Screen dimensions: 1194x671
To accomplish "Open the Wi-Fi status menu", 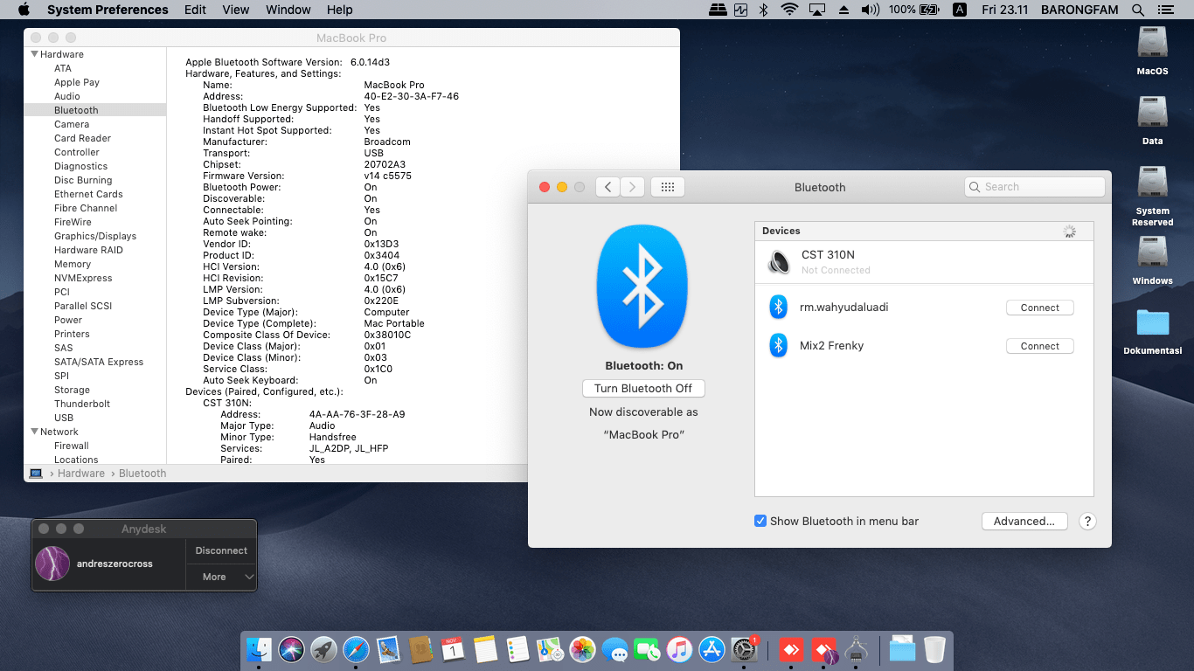I will tap(790, 10).
